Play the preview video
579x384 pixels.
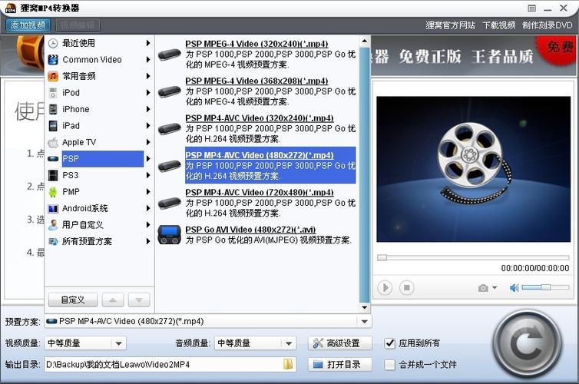385,288
